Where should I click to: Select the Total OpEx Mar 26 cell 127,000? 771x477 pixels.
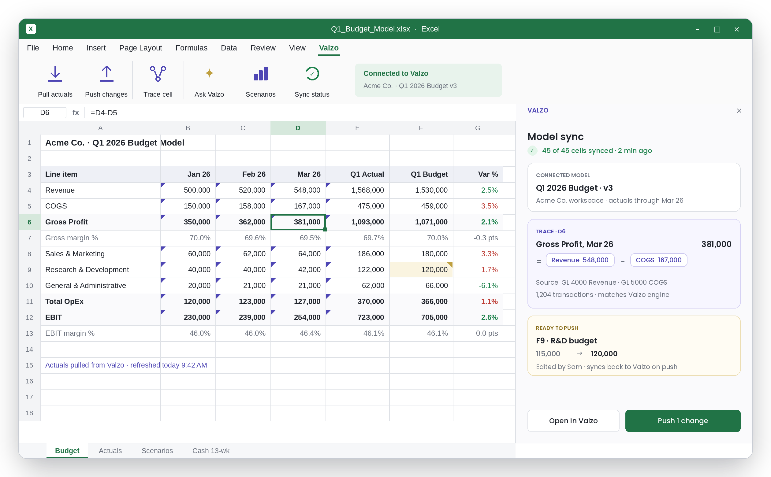coord(298,301)
